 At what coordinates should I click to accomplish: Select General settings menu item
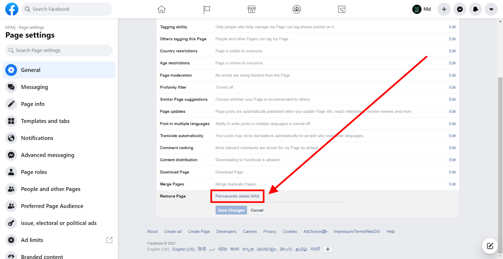point(59,70)
